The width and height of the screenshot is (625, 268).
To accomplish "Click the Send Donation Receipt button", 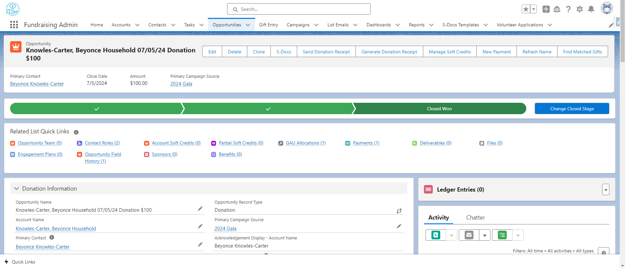I will pyautogui.click(x=326, y=52).
